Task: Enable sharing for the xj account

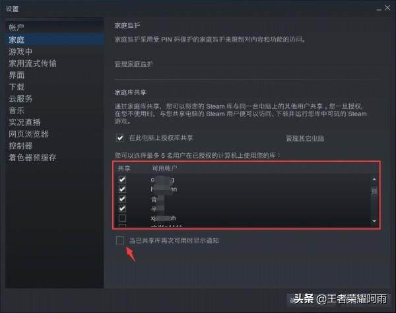Action: 122,218
